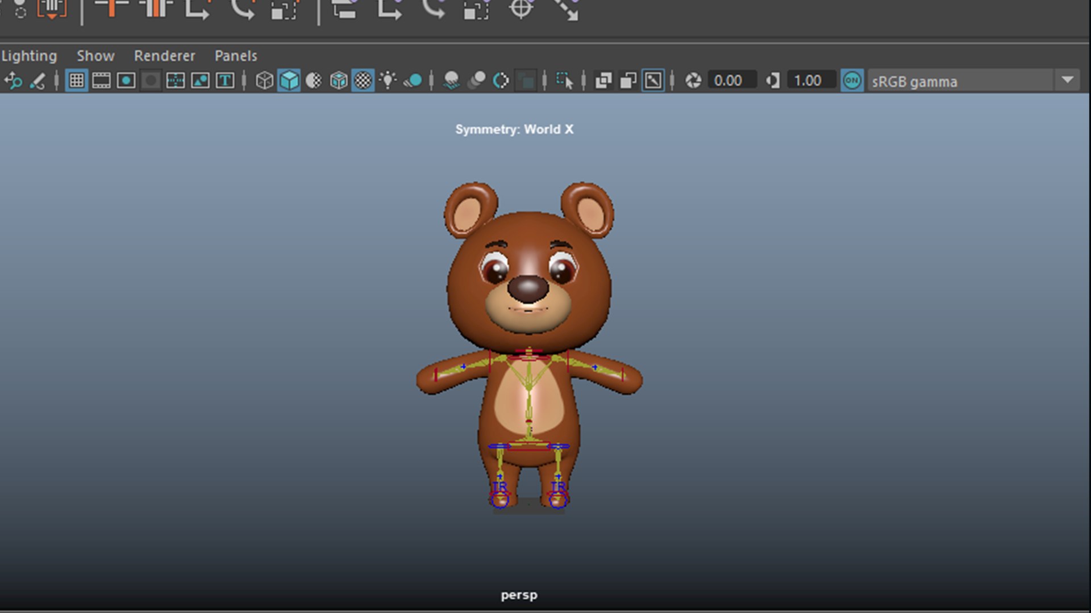Click the Use All Lights bulb icon
This screenshot has width=1091, height=613.
pos(388,81)
